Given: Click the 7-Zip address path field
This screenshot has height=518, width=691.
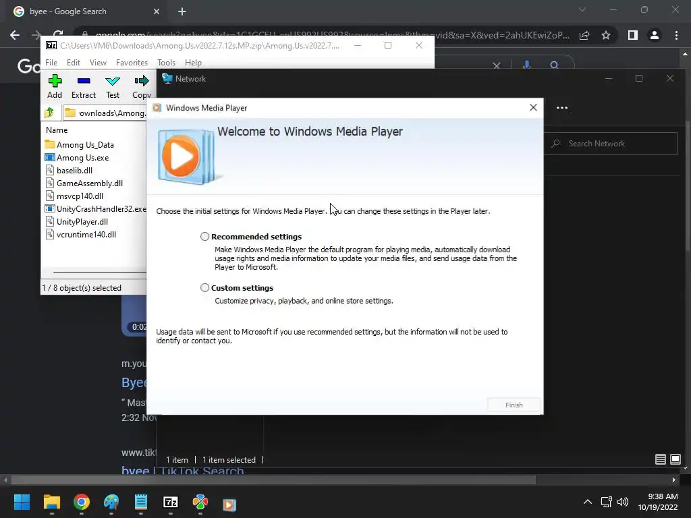Looking at the screenshot, I should (x=105, y=113).
